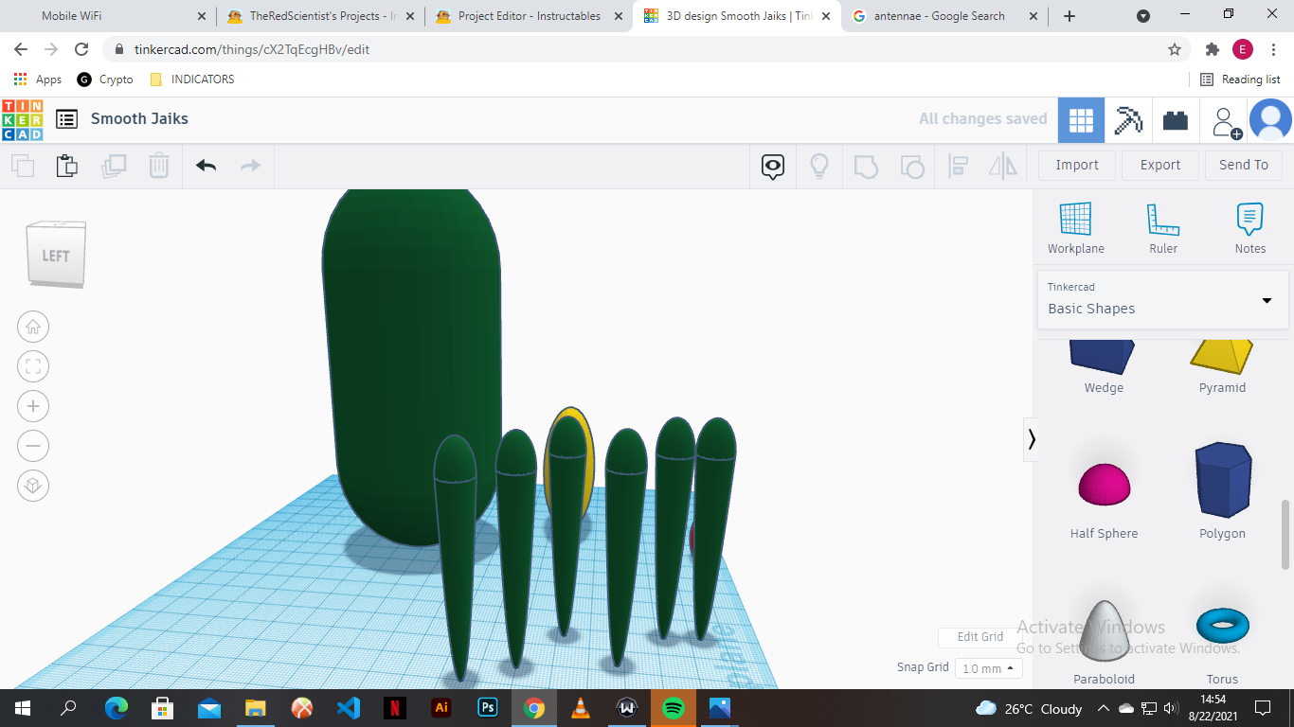Rename the Smooth Jaiks design title
This screenshot has height=727, width=1294.
(x=138, y=118)
